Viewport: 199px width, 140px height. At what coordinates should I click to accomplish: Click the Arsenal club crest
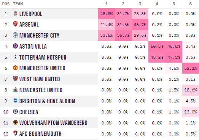click(x=15, y=24)
